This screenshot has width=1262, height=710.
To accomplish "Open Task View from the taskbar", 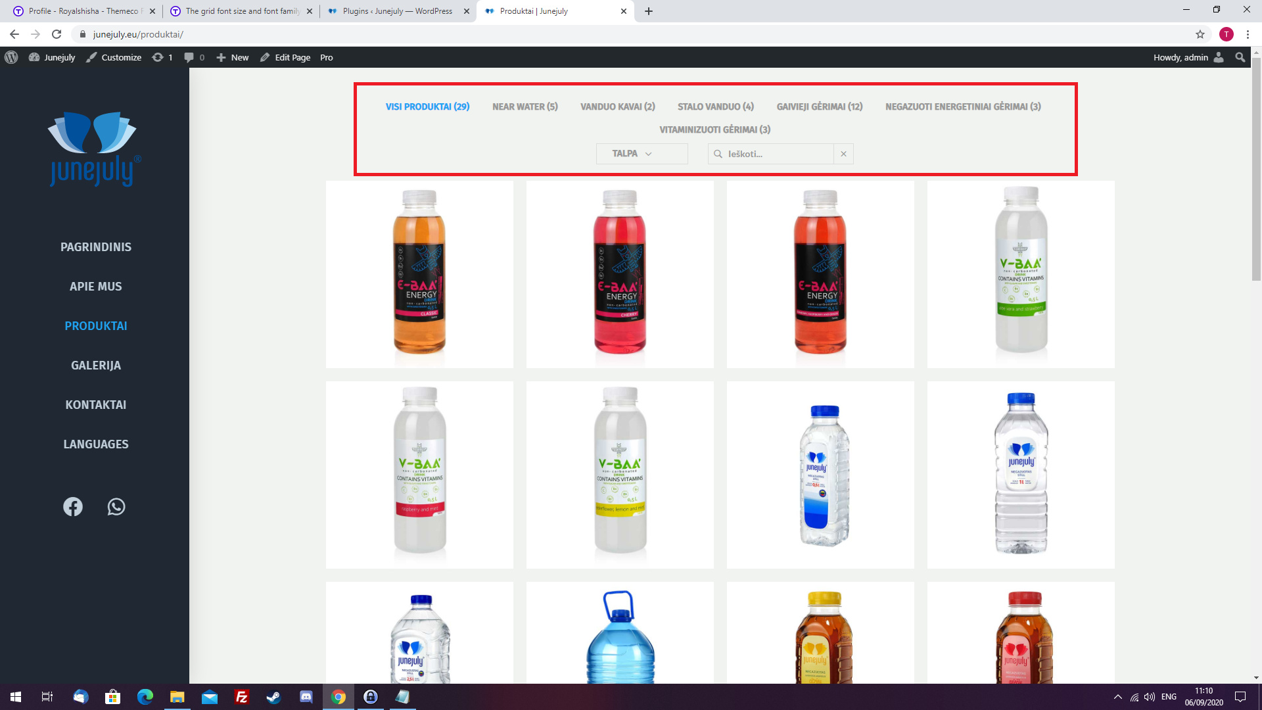I will 47,697.
